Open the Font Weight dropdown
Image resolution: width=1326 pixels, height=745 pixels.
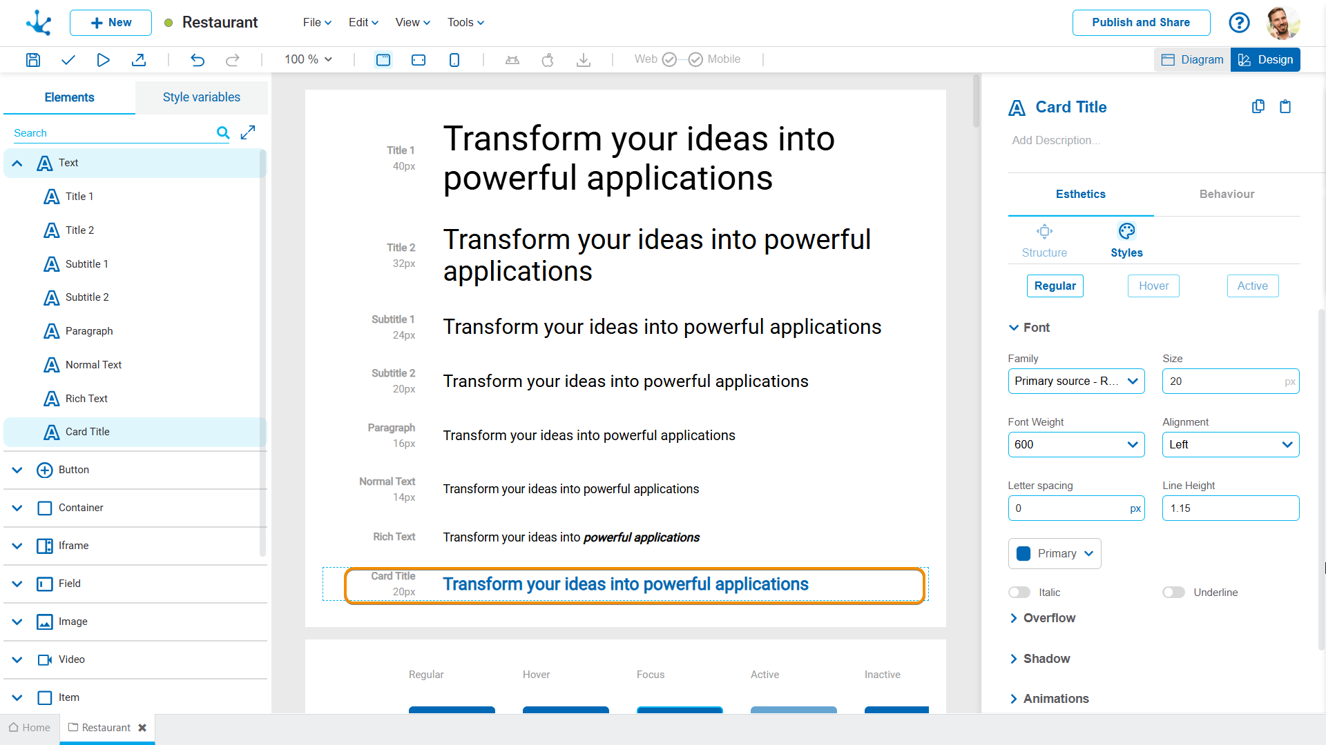[x=1076, y=445]
